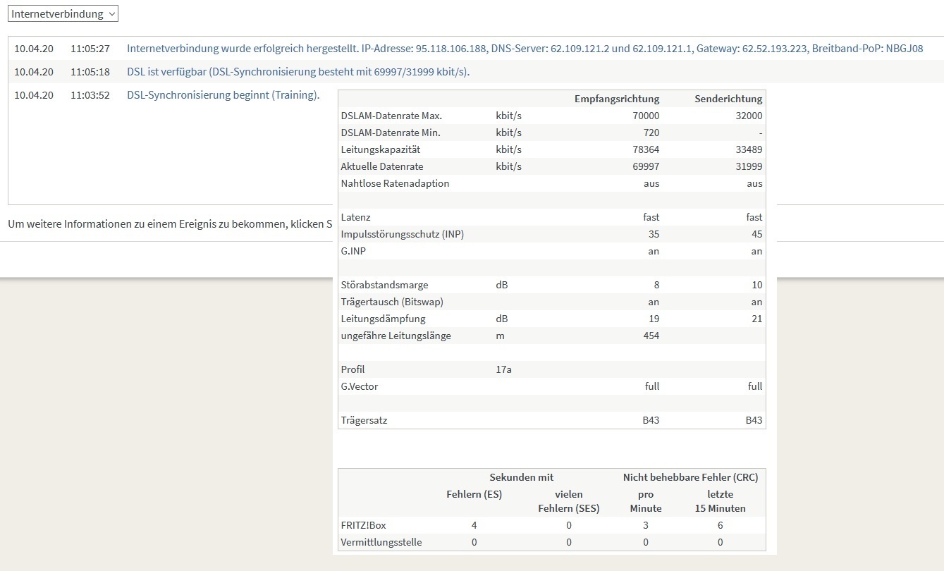This screenshot has width=944, height=571.
Task: Click the 'DSLAM-Datenrate Max.' row label
Action: 391,116
